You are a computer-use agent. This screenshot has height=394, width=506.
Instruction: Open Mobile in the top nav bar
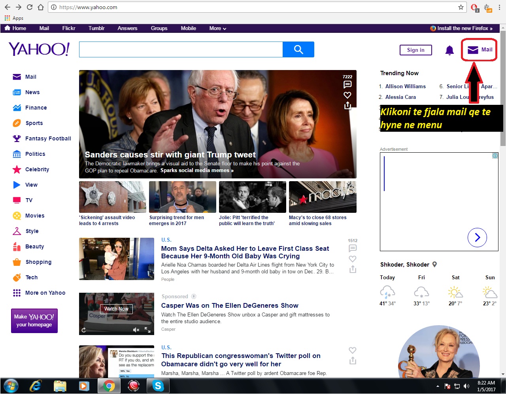coord(189,28)
